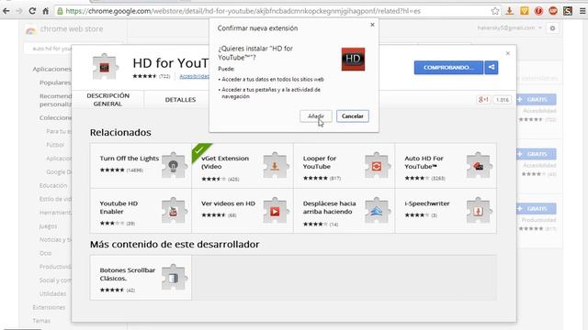Open i-Speechwriter title

pyautogui.click(x=427, y=203)
